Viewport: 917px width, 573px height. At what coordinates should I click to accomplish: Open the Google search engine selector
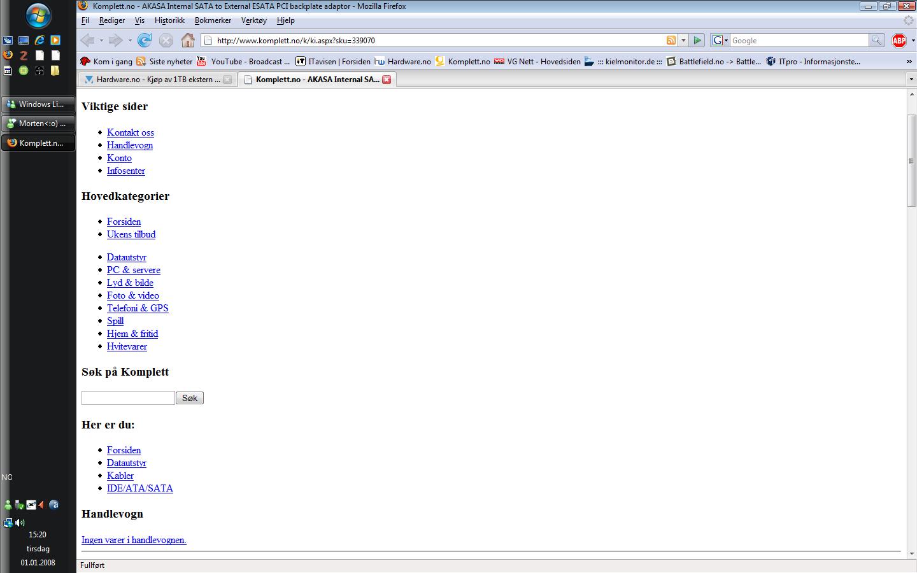[x=720, y=40]
